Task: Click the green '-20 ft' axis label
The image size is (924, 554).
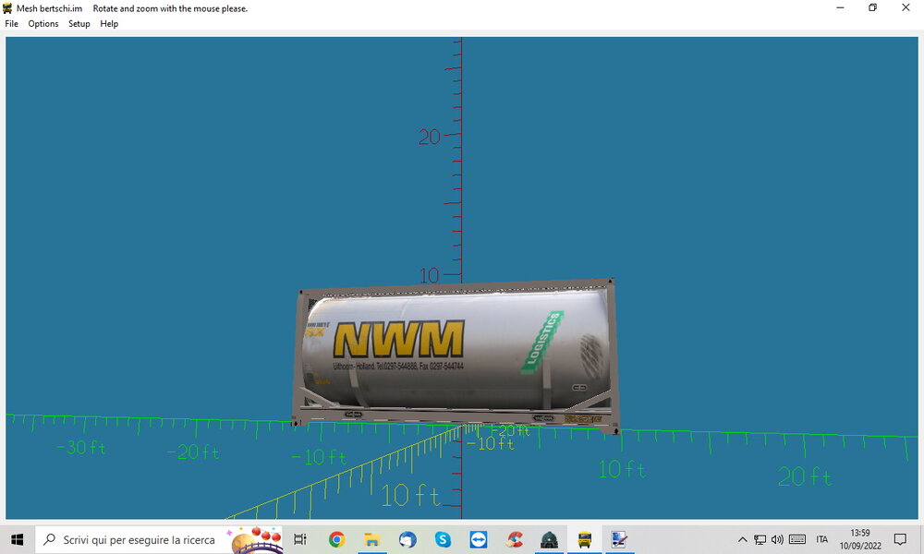Action: [193, 452]
